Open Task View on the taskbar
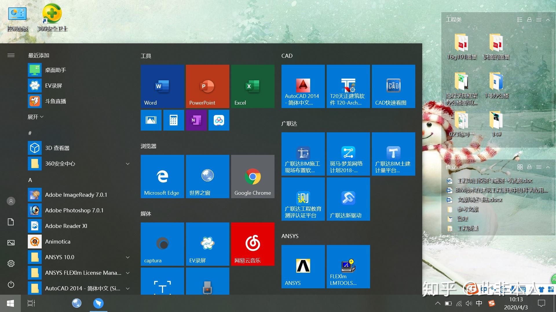This screenshot has width=556, height=312. pyautogui.click(x=31, y=303)
